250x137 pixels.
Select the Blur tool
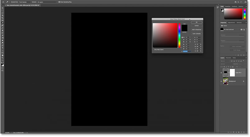[2, 41]
